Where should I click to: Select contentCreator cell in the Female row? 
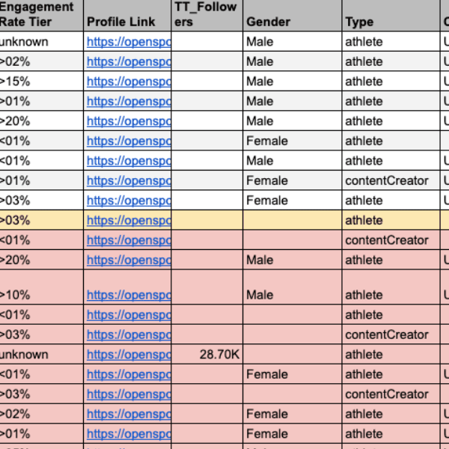pos(391,180)
